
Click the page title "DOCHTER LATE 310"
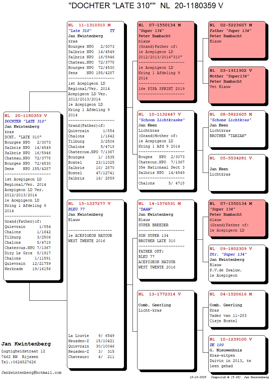[143, 6]
